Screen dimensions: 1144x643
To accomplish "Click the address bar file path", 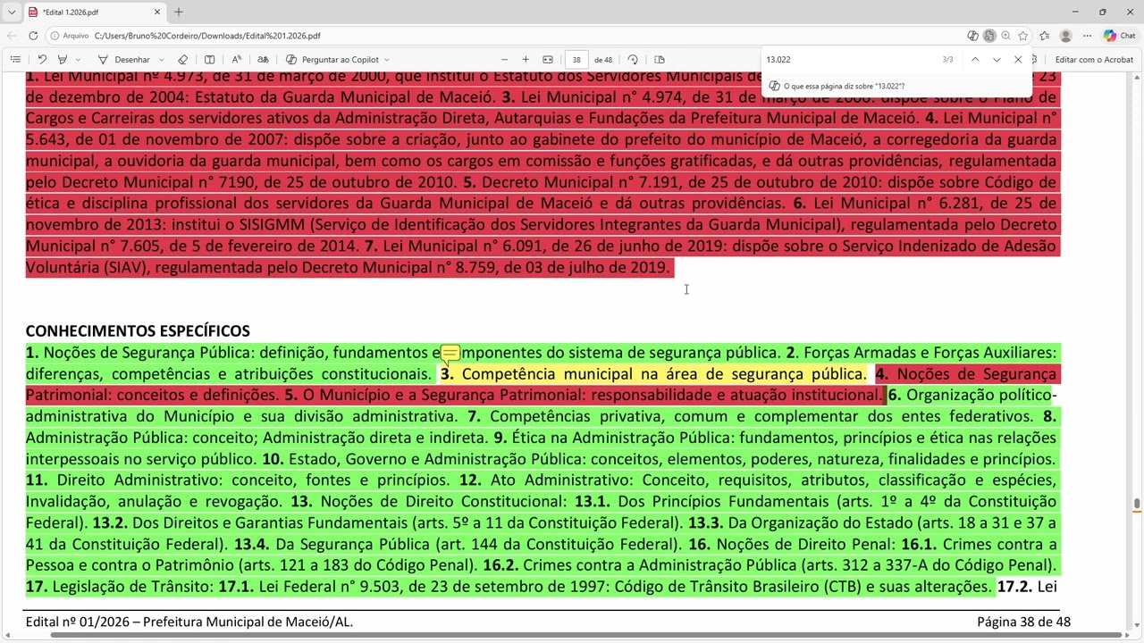I will pyautogui.click(x=207, y=36).
